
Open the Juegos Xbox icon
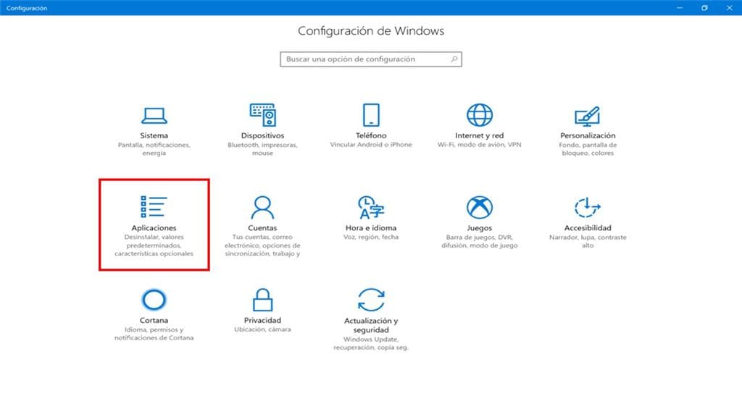click(x=479, y=207)
